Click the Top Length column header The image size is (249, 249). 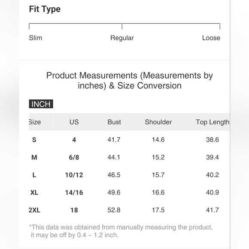point(213,122)
